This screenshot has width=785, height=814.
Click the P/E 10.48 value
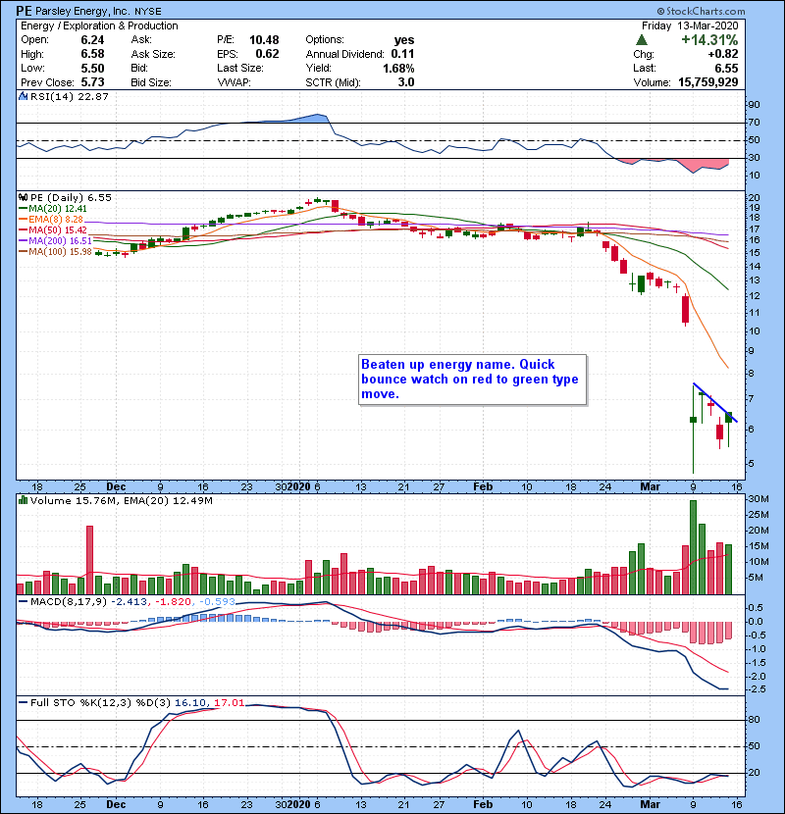(x=264, y=40)
